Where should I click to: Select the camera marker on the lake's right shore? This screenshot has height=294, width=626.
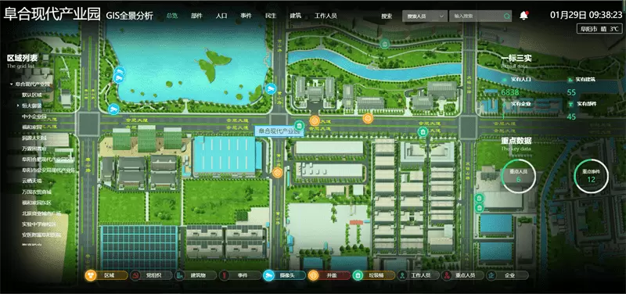click(271, 89)
